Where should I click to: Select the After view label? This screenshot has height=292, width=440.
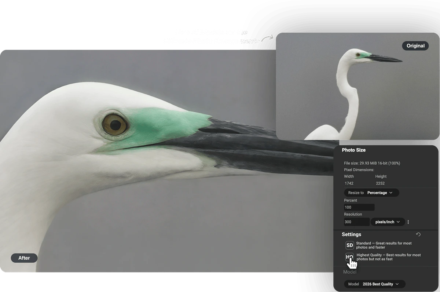(x=24, y=258)
